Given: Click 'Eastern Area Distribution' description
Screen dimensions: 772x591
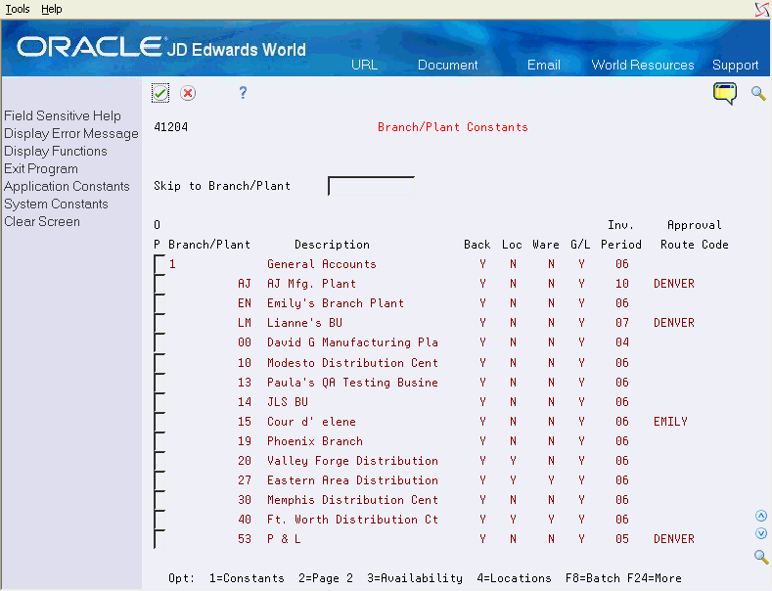Looking at the screenshot, I should tap(352, 480).
